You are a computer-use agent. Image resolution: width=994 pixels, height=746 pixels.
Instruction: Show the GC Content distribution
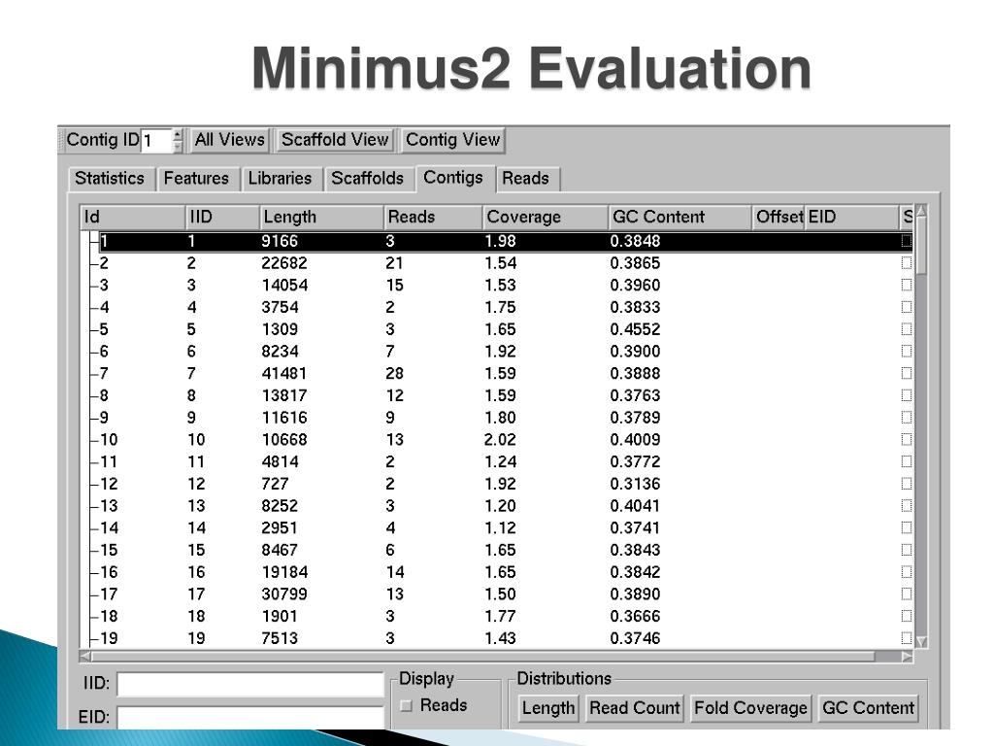click(868, 708)
